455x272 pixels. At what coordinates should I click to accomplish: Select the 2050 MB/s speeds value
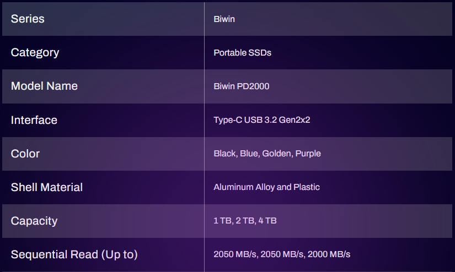pyautogui.click(x=282, y=254)
